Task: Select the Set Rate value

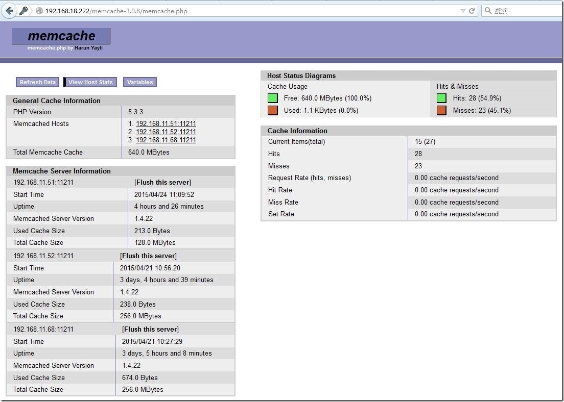Action: click(456, 214)
